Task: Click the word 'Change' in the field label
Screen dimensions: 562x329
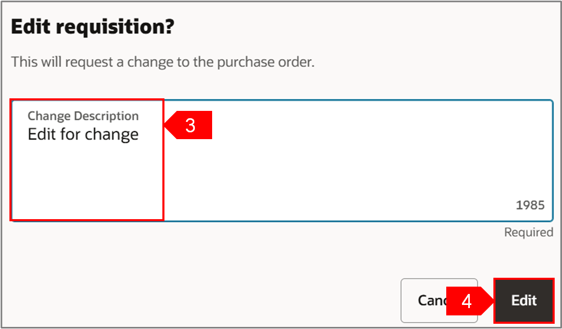Action: [49, 116]
